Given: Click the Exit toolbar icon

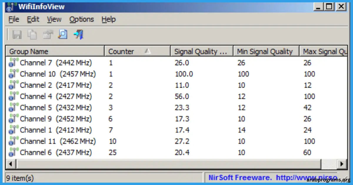Looking at the screenshot, I should click(x=79, y=35).
